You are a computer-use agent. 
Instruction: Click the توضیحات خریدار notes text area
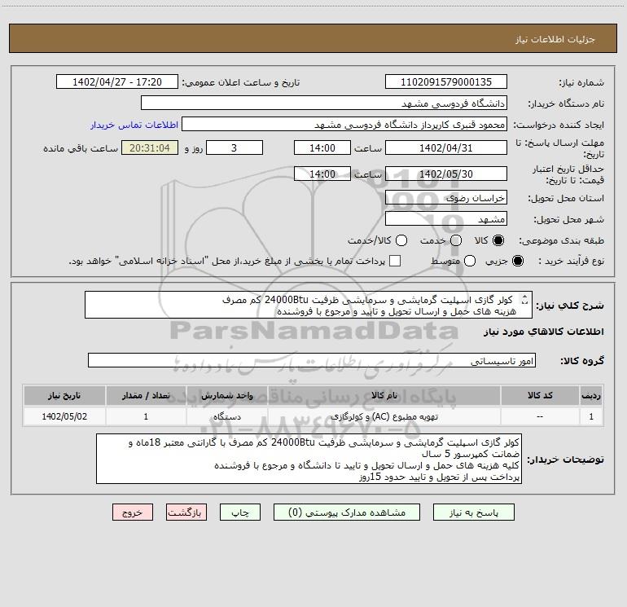[x=309, y=459]
